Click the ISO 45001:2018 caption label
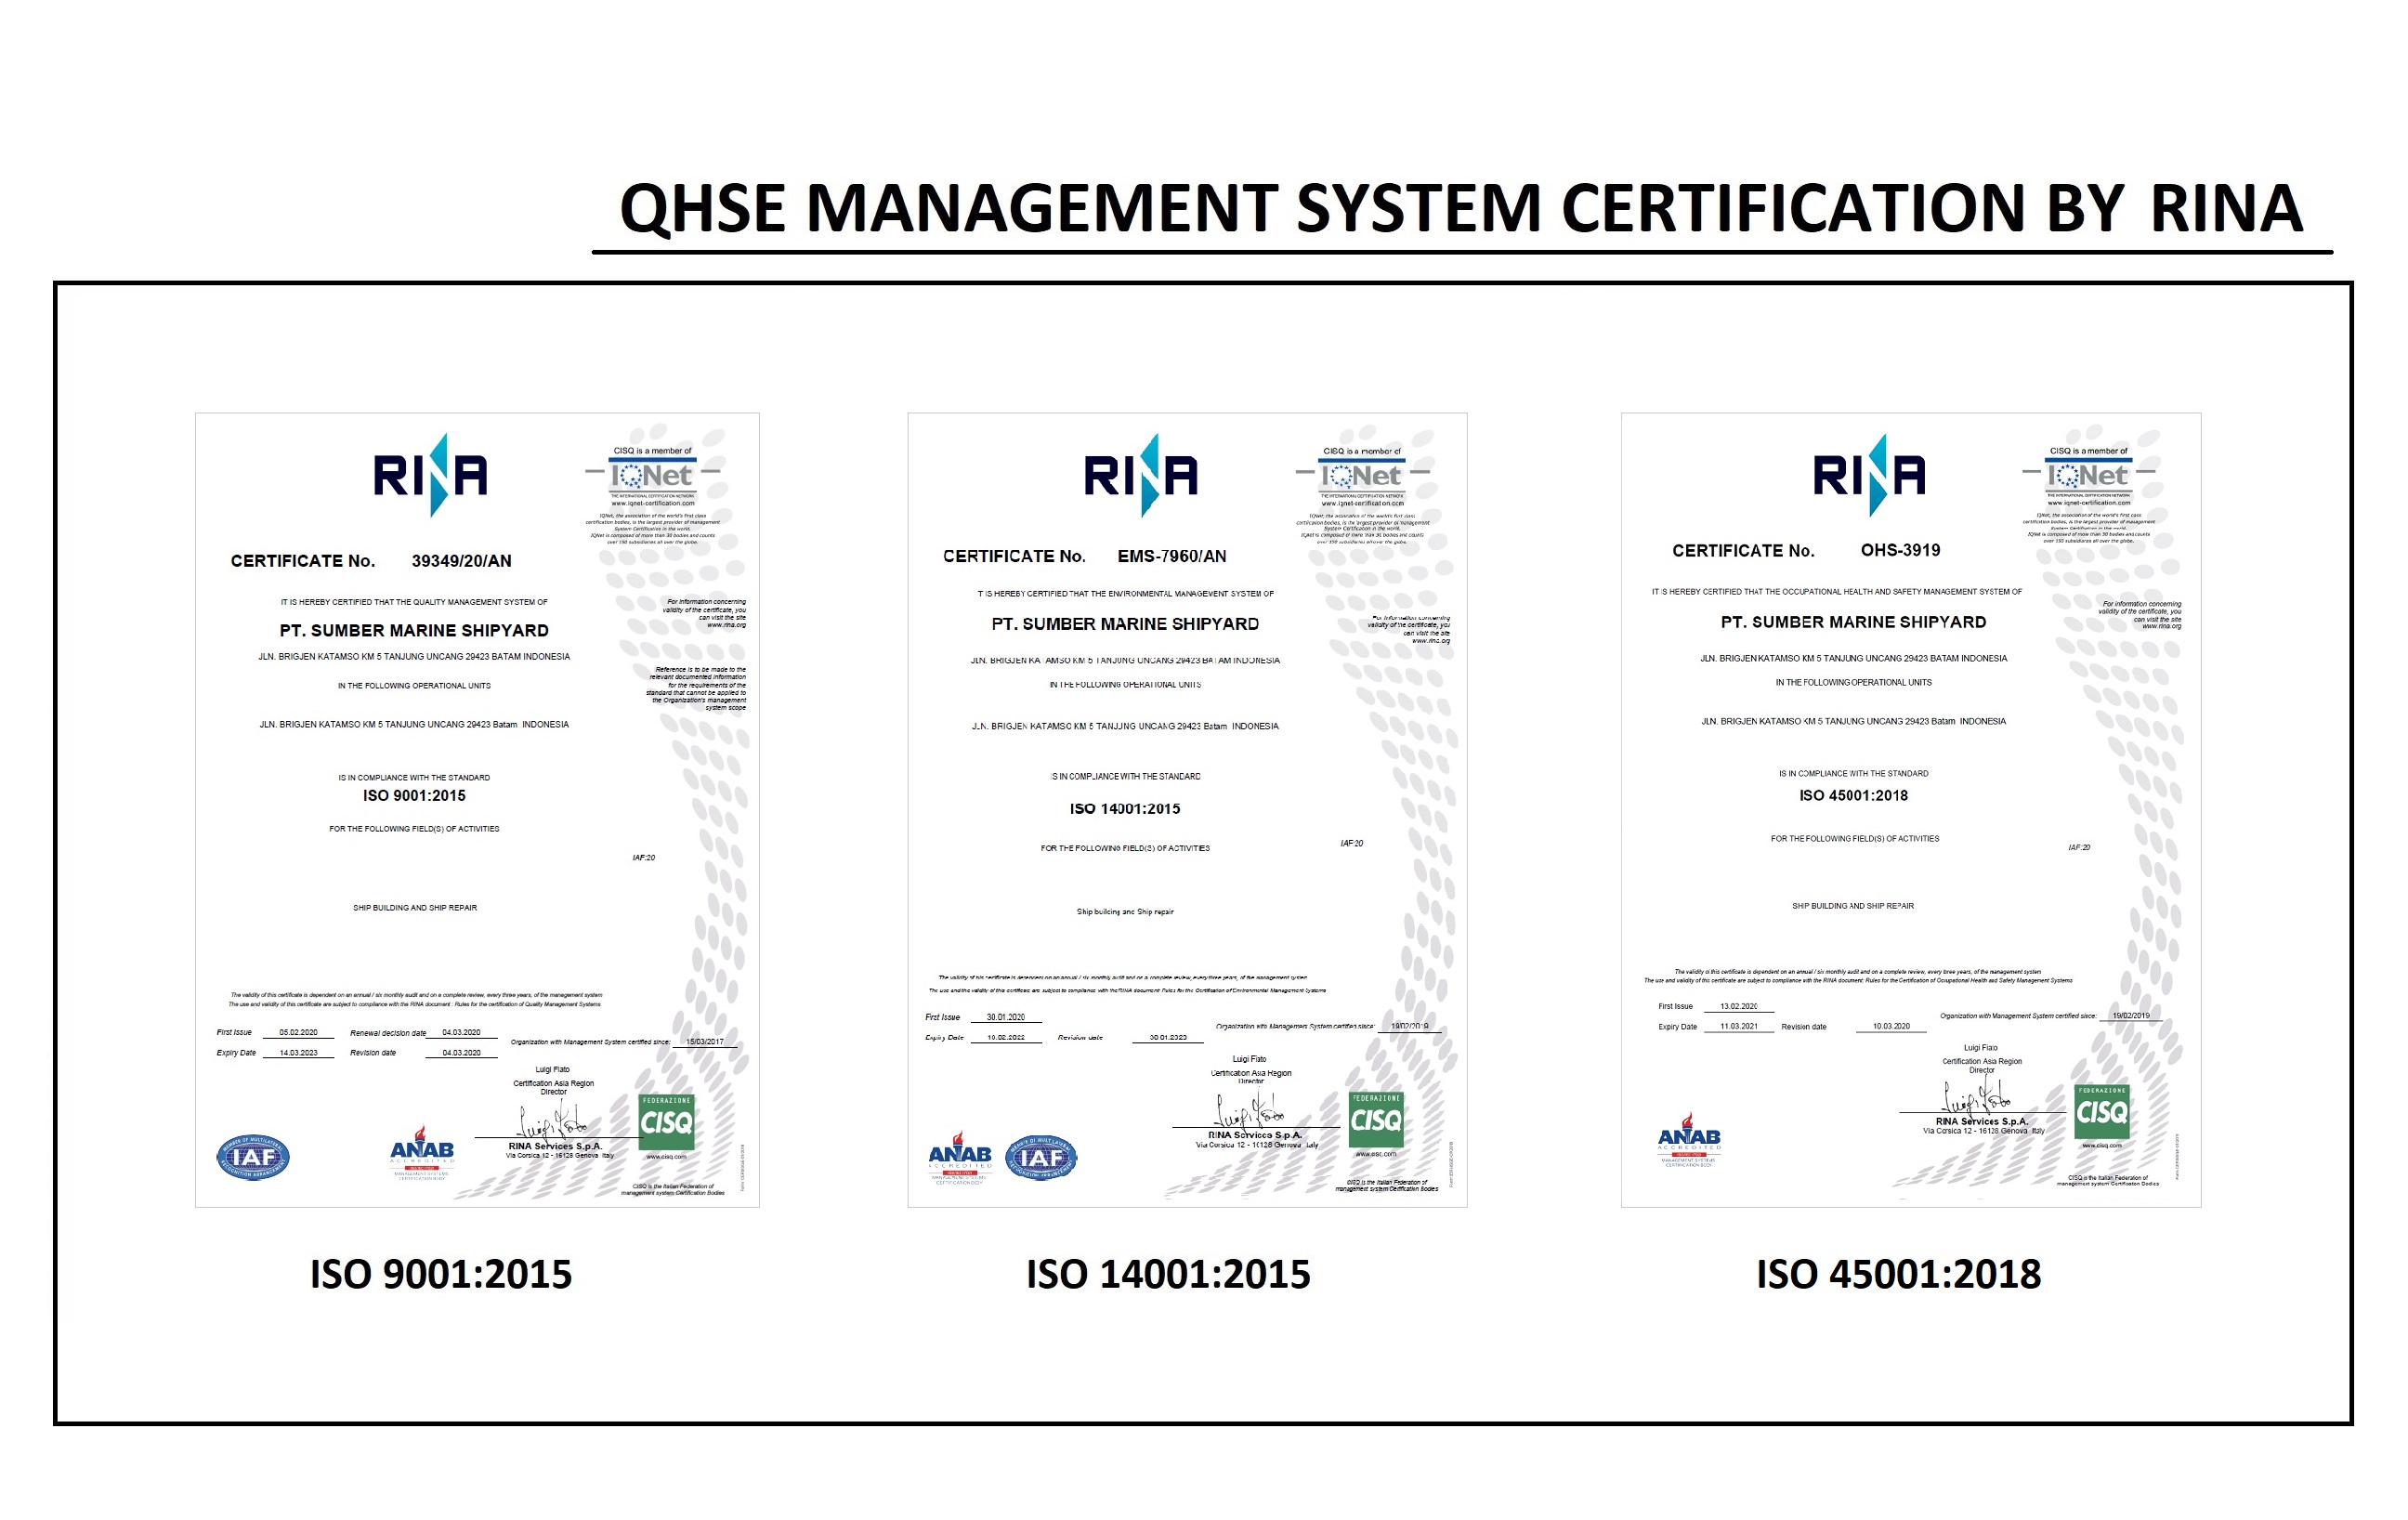 pos(1898,1274)
